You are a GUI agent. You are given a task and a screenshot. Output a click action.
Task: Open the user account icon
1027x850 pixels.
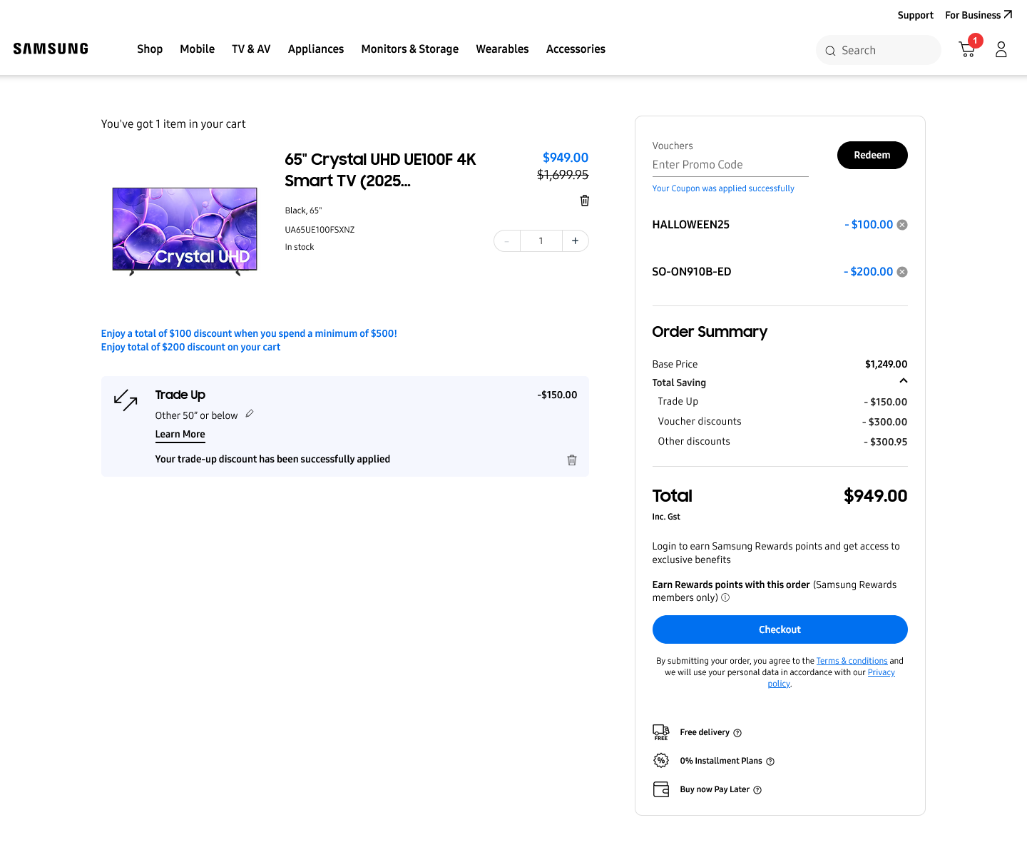tap(1001, 49)
